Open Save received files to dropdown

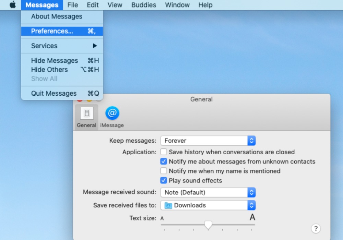coord(208,205)
